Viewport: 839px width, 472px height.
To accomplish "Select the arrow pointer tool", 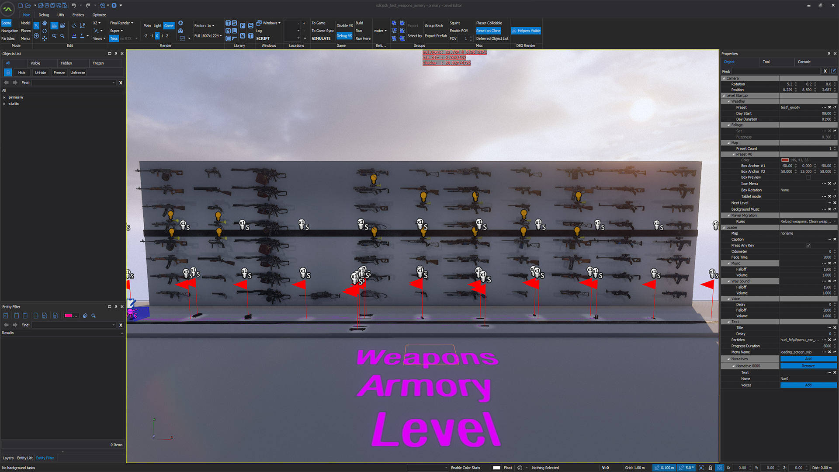I will 36,26.
